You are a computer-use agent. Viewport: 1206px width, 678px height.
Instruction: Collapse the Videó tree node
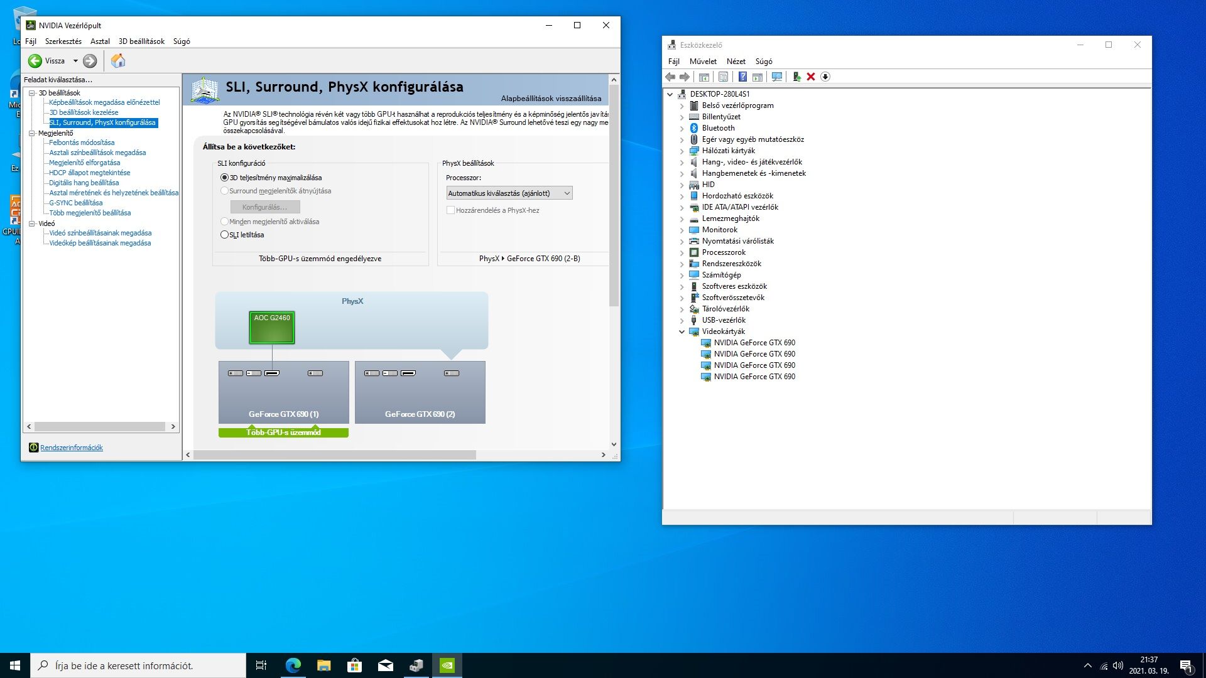pyautogui.click(x=31, y=223)
